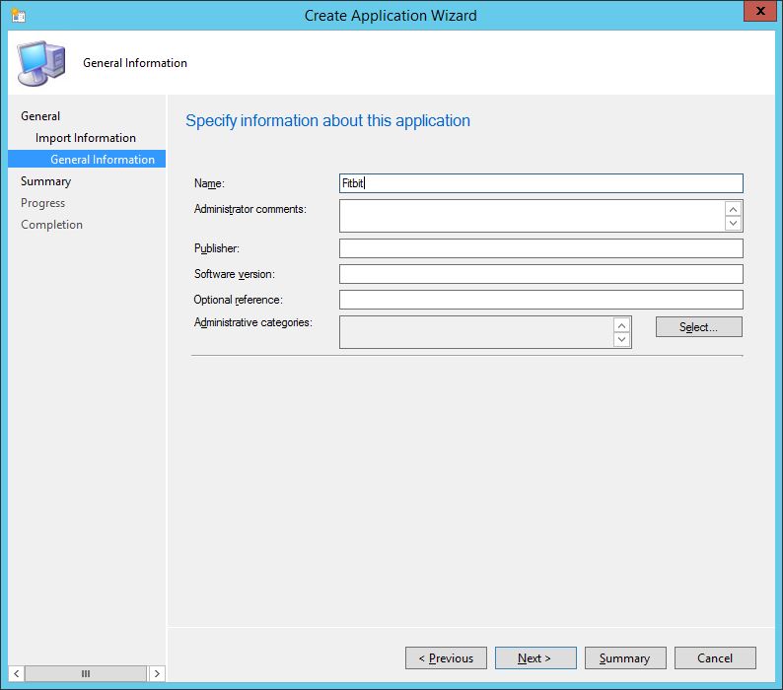
Task: Select the General Information sidebar step
Action: tap(87, 160)
